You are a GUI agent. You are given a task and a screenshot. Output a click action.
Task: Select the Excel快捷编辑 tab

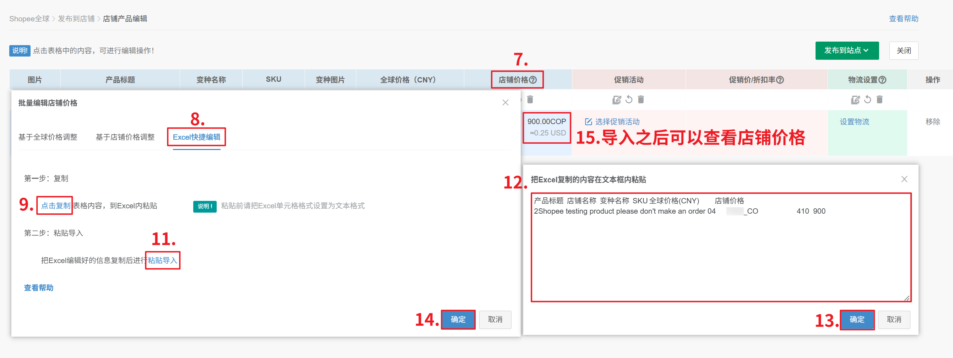[x=196, y=137]
